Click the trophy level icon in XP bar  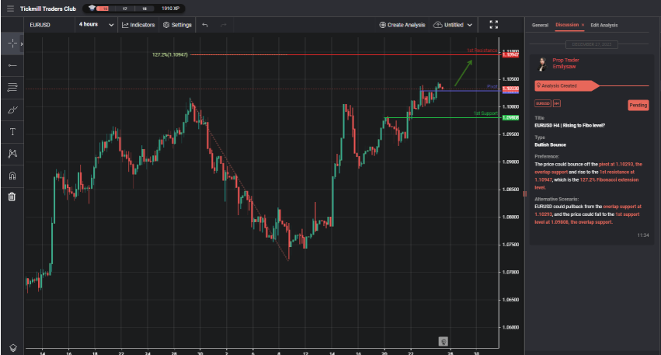(92, 9)
